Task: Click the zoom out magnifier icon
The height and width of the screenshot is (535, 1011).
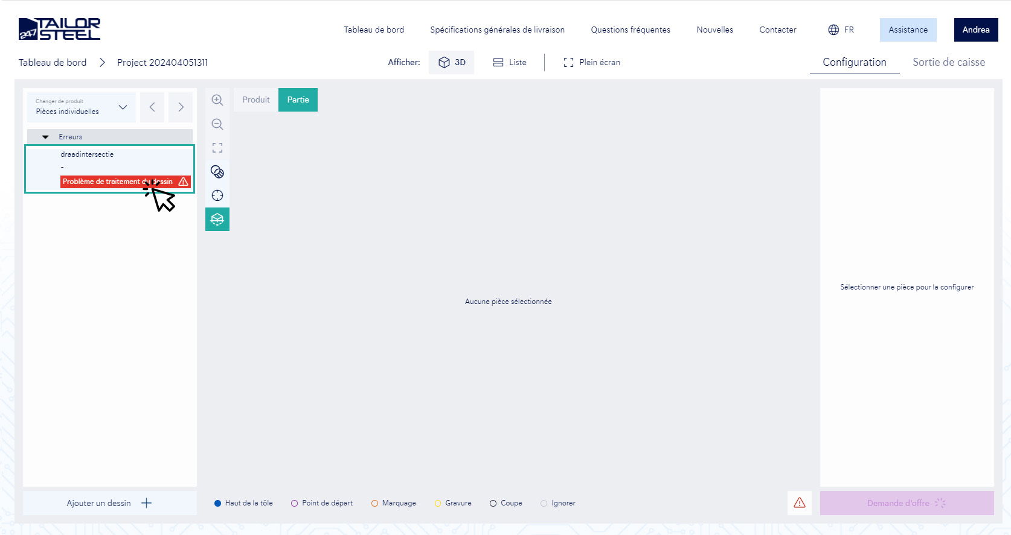Action: click(x=217, y=124)
